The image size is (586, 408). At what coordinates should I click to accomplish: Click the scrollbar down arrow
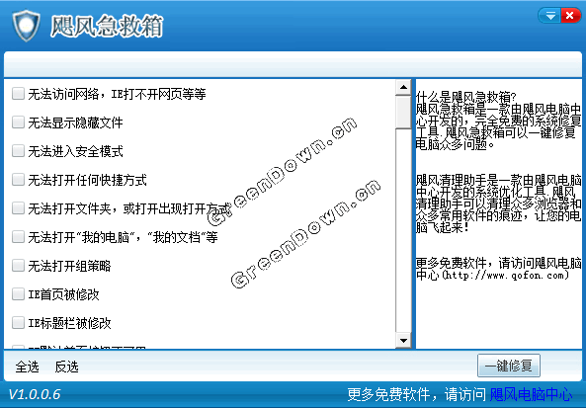(403, 341)
